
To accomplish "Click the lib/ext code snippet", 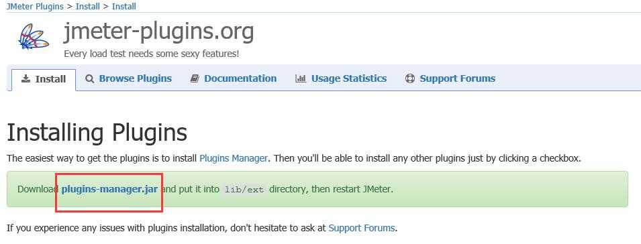I will [244, 190].
